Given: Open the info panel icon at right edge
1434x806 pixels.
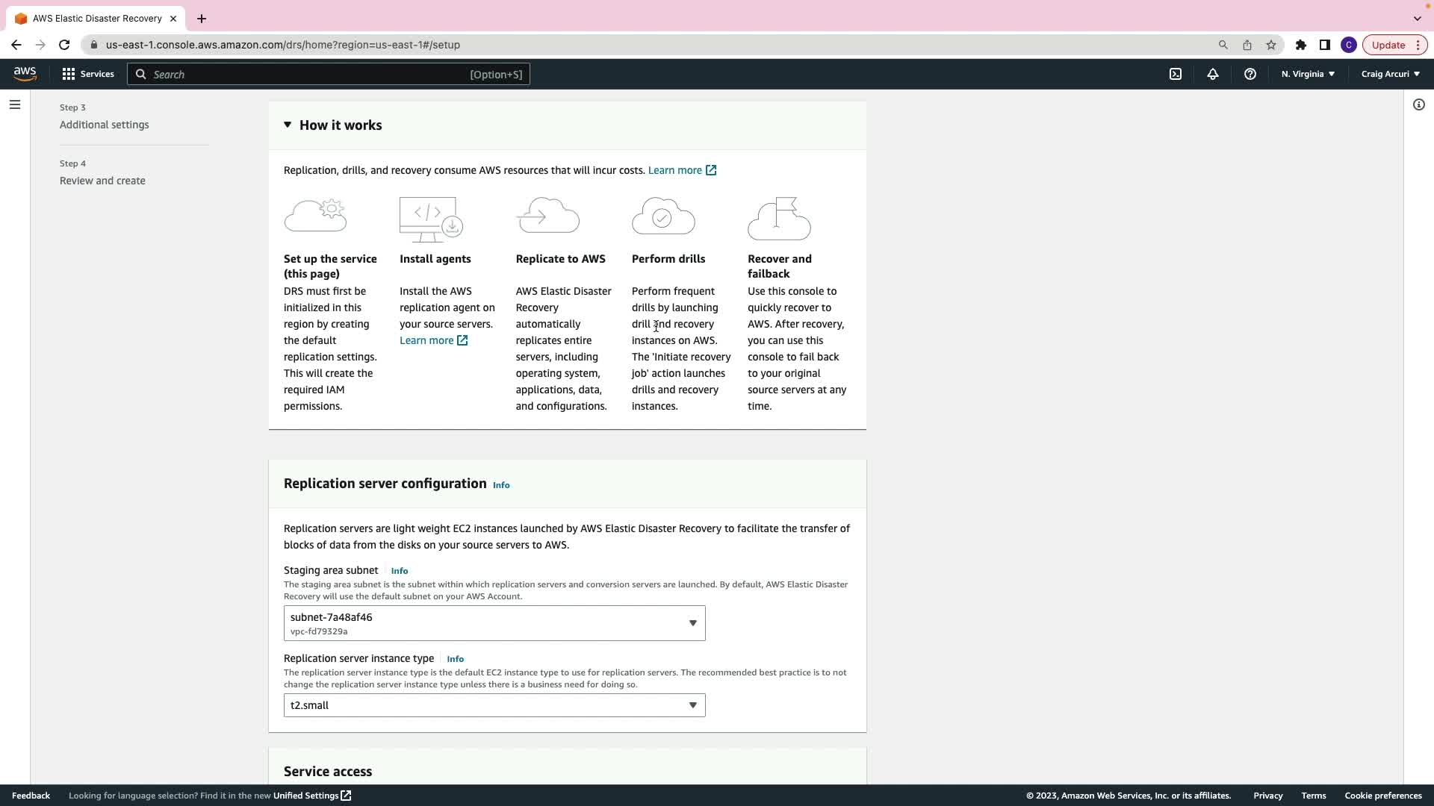Looking at the screenshot, I should click(x=1418, y=104).
